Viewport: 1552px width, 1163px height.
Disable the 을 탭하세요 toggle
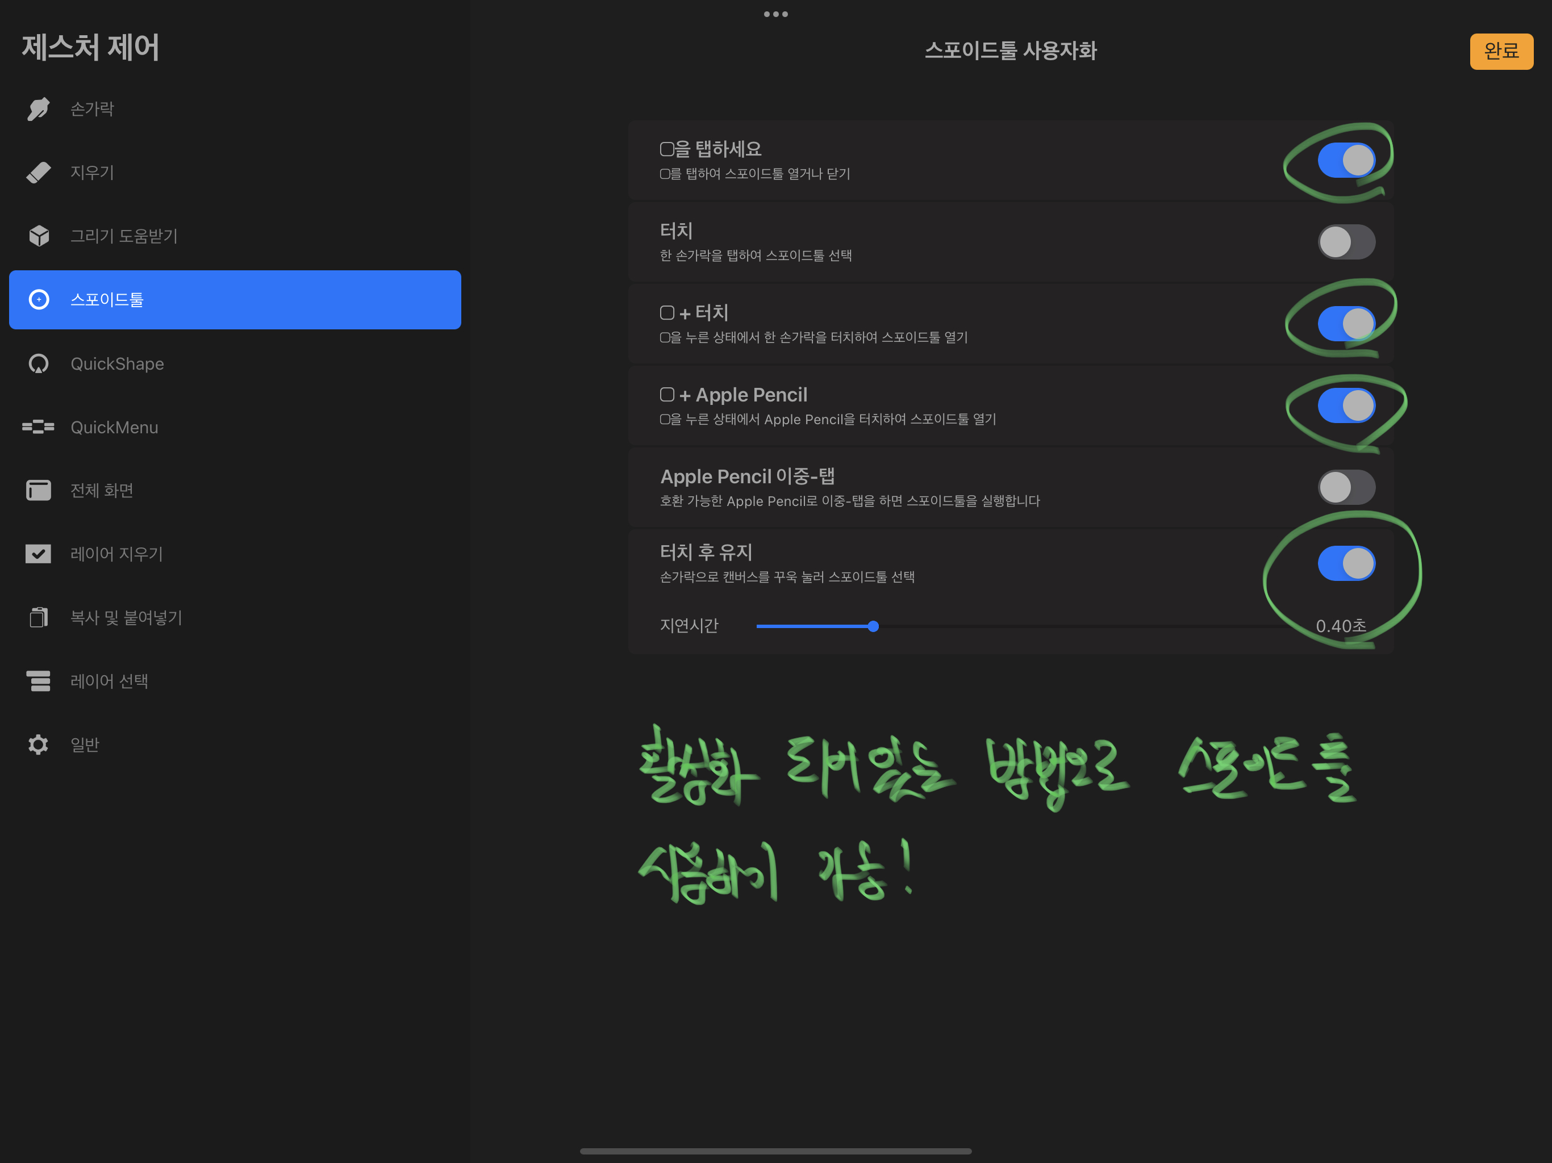1346,160
